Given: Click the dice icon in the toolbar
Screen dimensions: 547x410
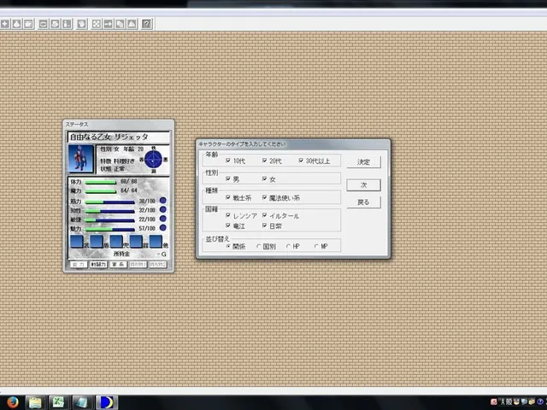Looking at the screenshot, I should click(97, 24).
